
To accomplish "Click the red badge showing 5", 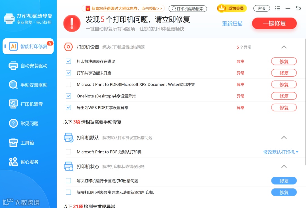I will click(x=50, y=43).
